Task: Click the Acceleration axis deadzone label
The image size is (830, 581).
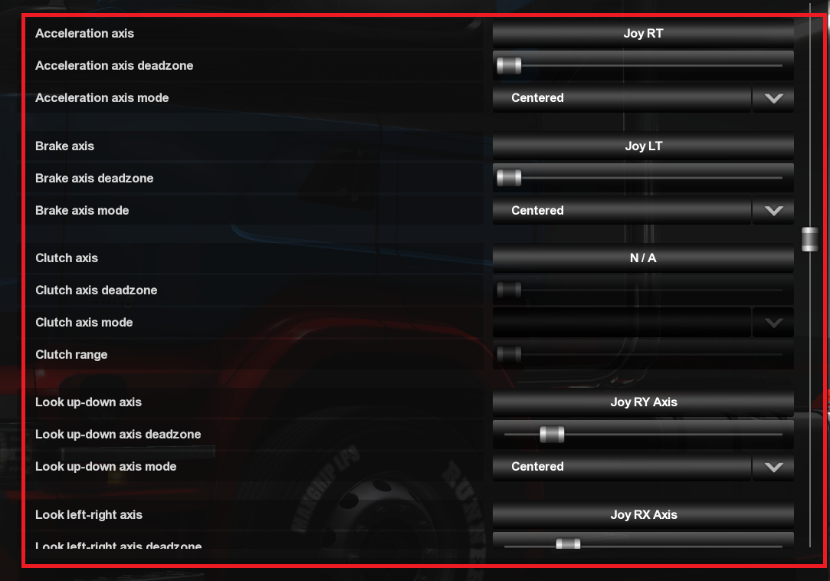Action: coord(114,66)
